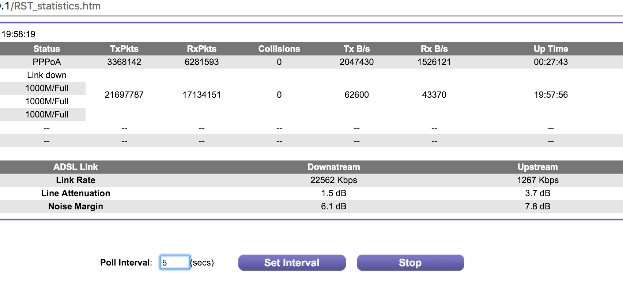Click the 2047430 Tx B/s value
Viewport: 623px width, 302px height.
coord(356,62)
